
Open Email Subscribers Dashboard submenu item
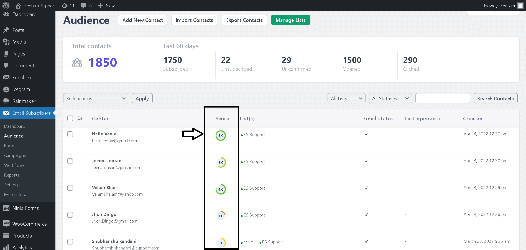(15, 126)
